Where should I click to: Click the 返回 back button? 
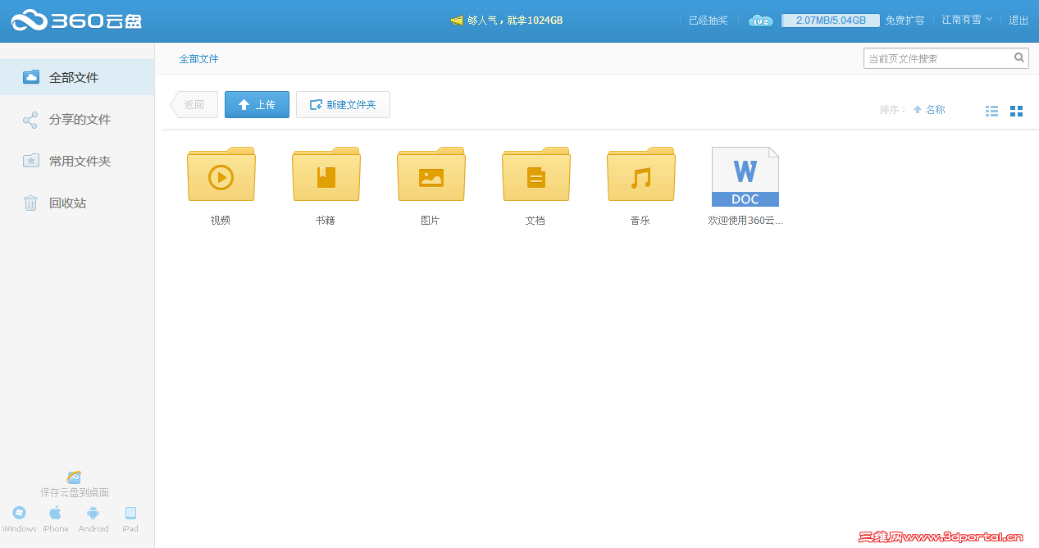(194, 104)
